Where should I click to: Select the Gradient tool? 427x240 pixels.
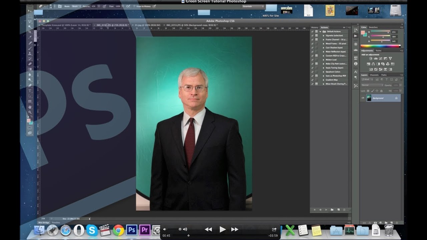pyautogui.click(x=30, y=69)
